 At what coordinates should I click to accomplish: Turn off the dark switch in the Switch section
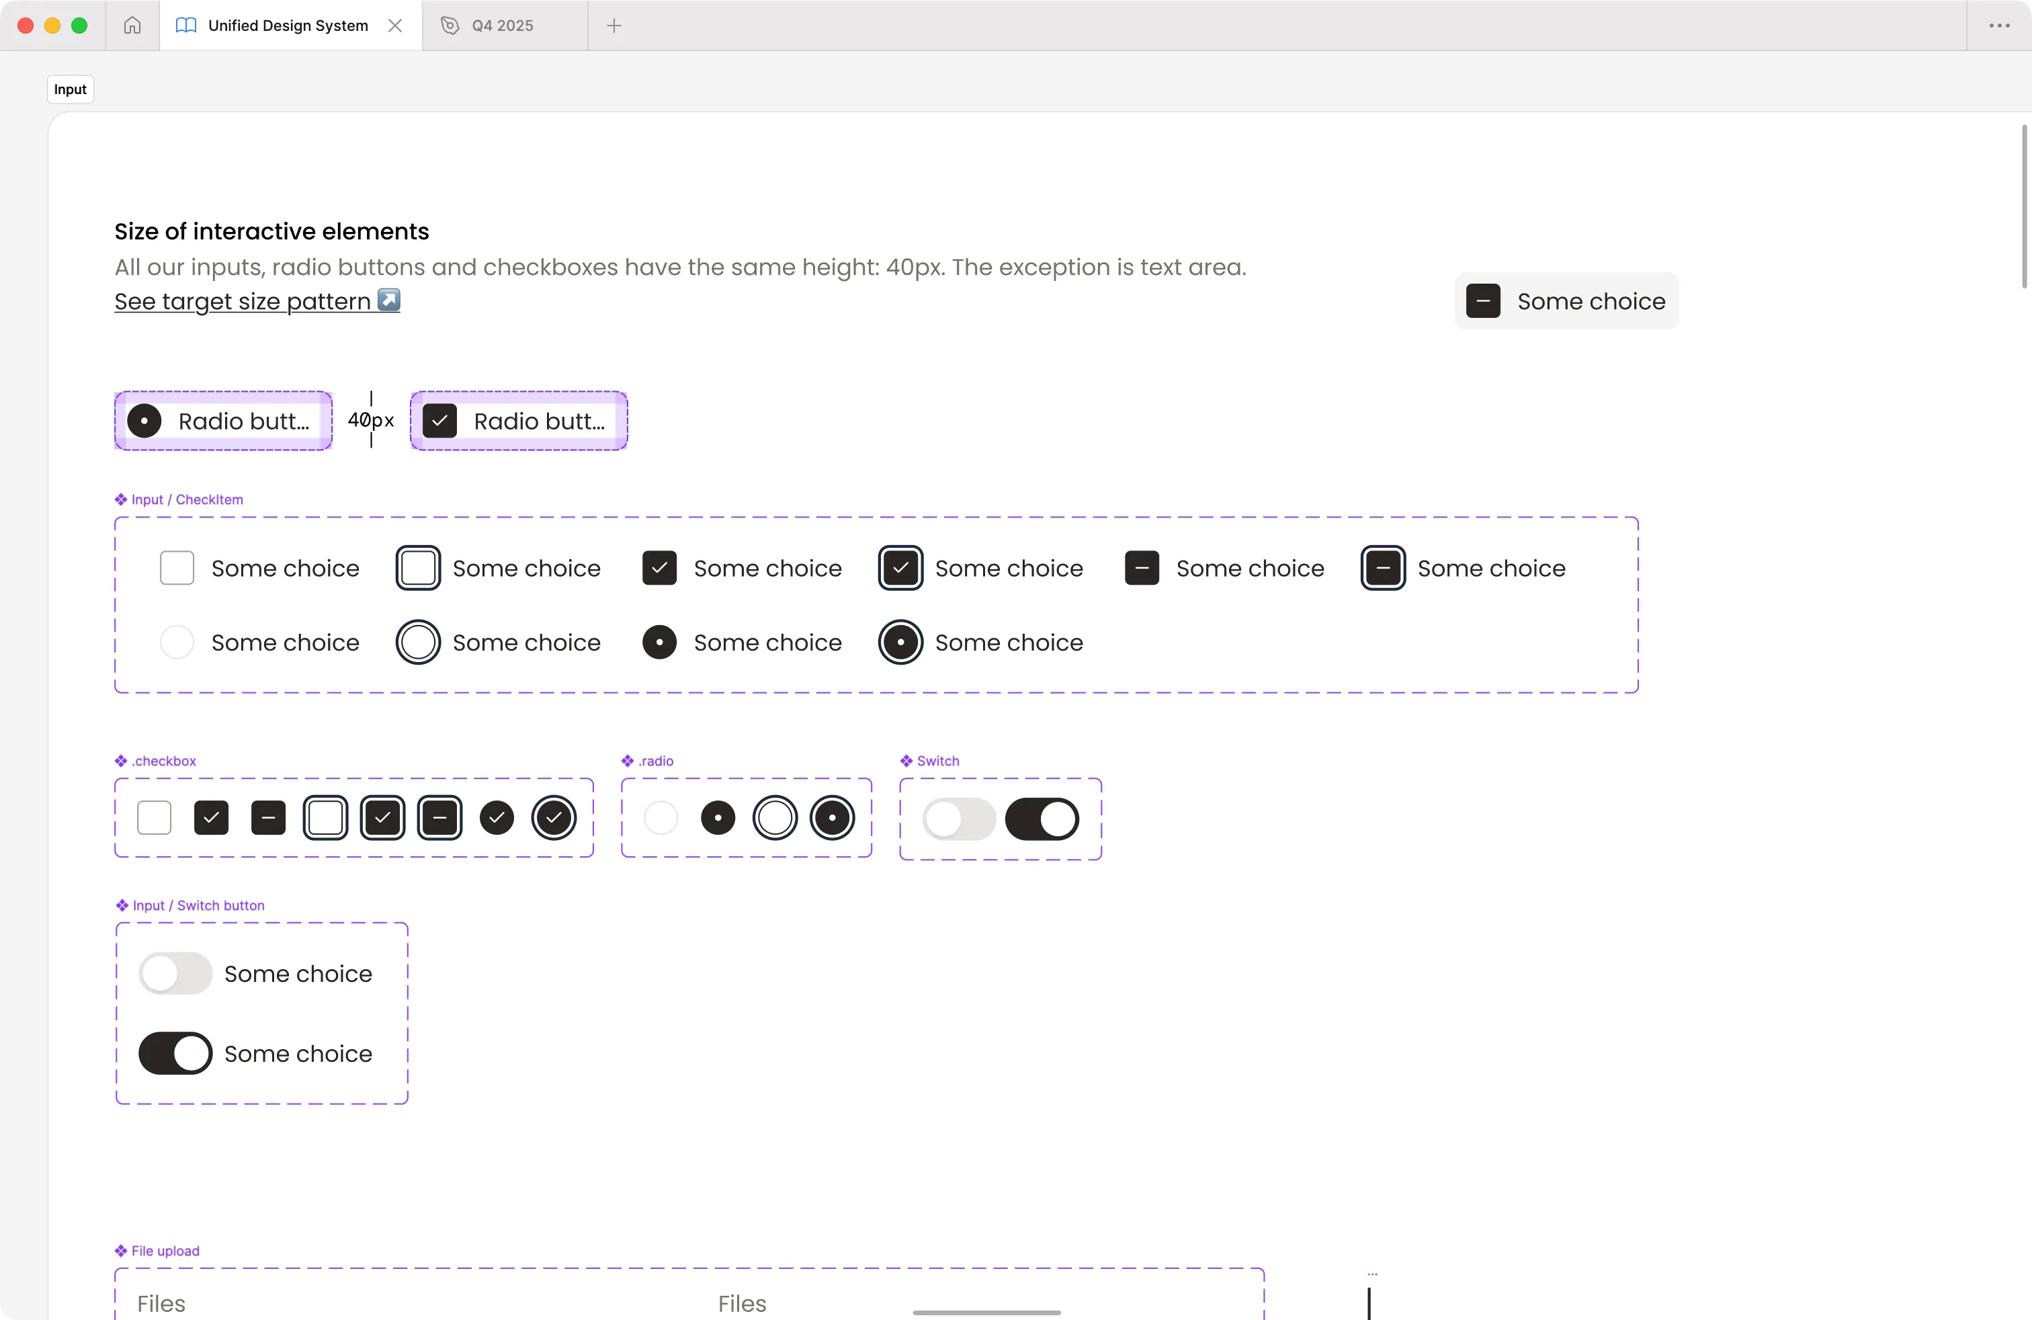click(1042, 819)
